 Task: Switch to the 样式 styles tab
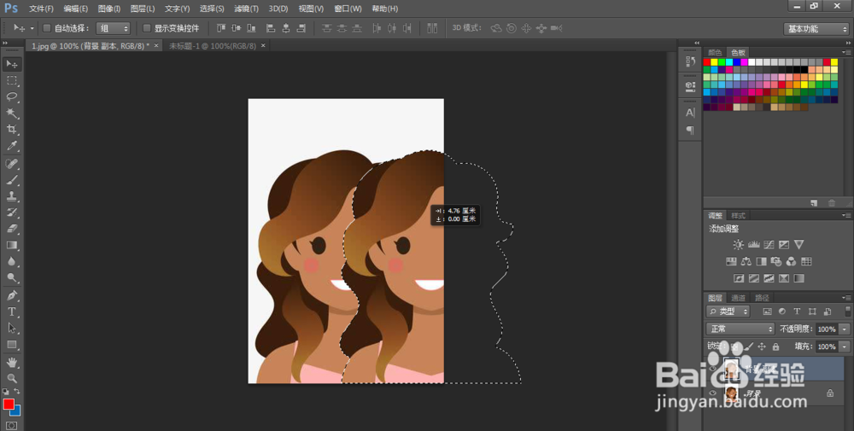738,215
